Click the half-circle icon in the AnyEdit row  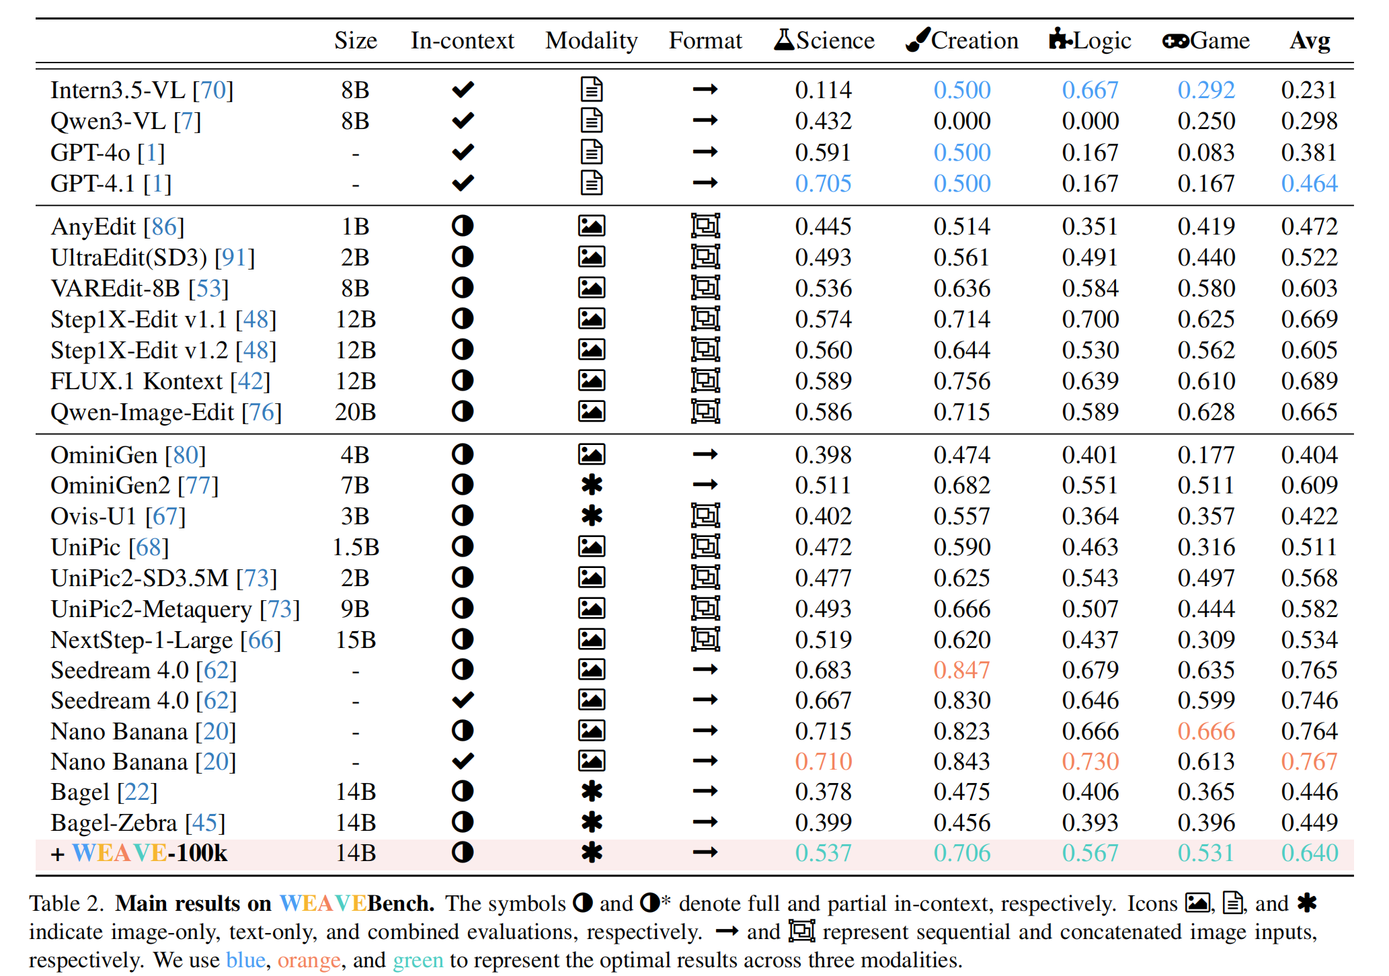pos(463,226)
